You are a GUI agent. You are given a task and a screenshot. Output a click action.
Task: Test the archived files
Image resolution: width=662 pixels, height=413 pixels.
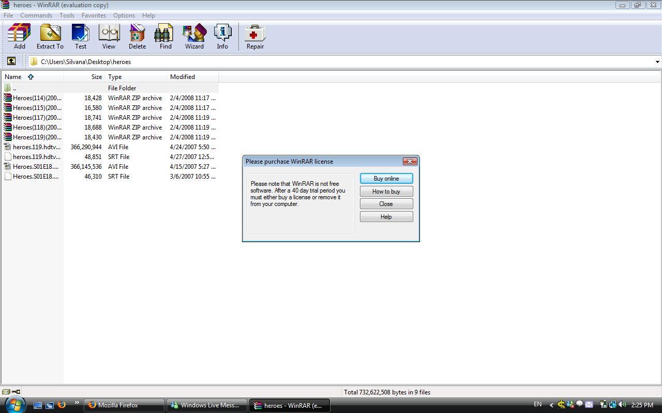[x=81, y=36]
